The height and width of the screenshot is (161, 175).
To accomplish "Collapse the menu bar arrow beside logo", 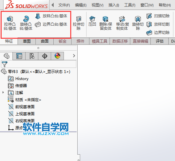I will tap(53, 5).
